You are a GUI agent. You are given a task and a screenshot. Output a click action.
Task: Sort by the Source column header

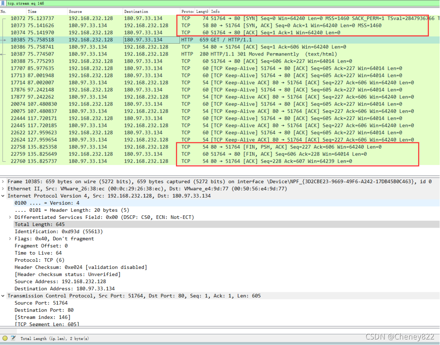pyautogui.click(x=95, y=11)
